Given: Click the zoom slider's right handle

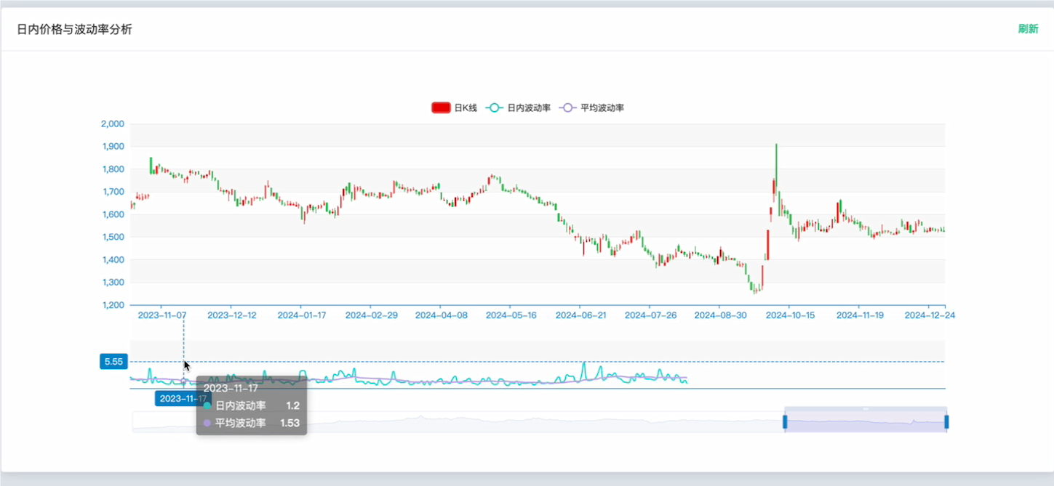Looking at the screenshot, I should point(946,421).
